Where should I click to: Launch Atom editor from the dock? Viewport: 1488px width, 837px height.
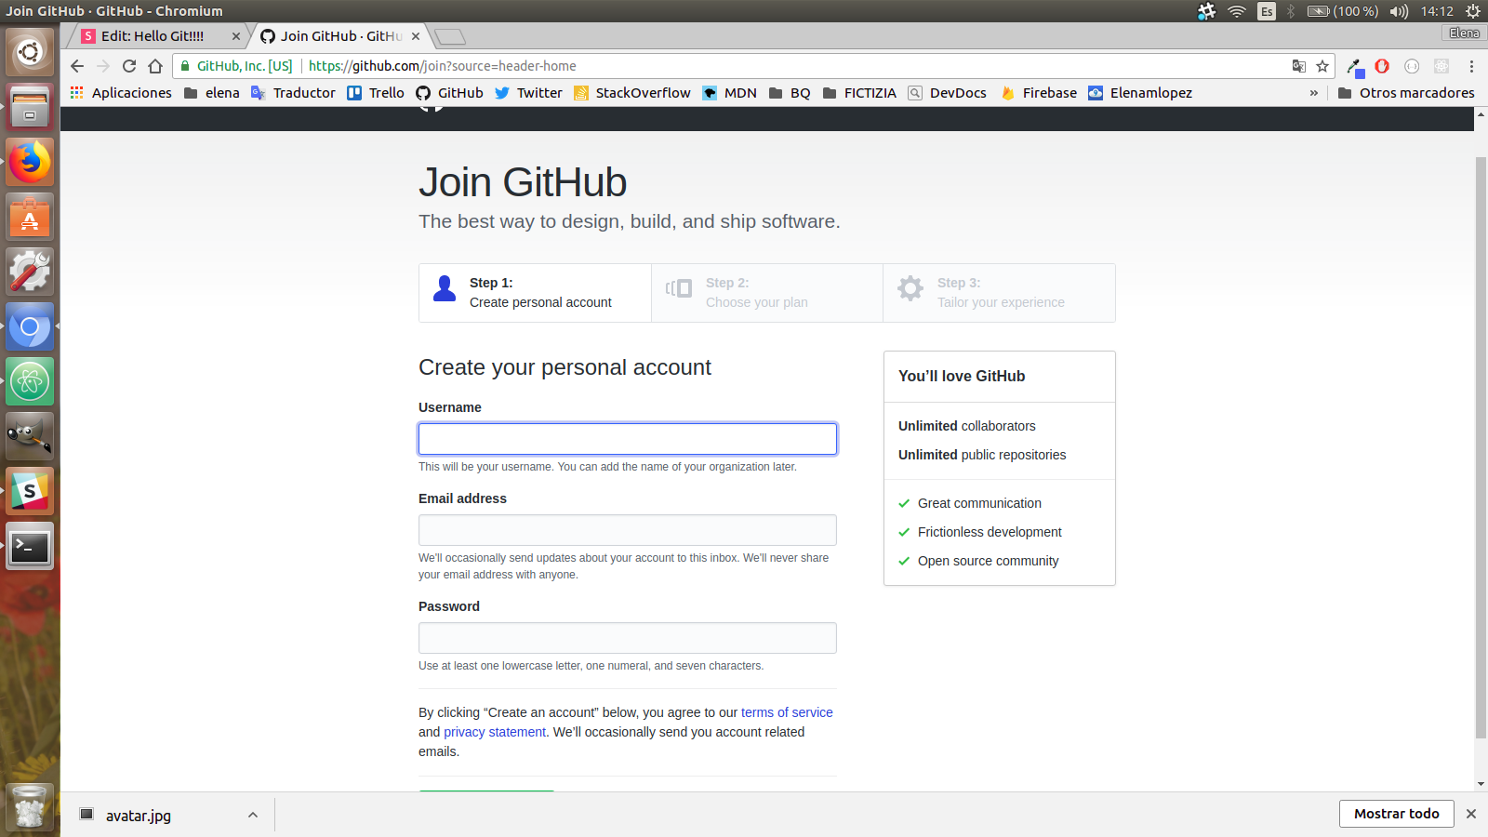[x=30, y=381]
